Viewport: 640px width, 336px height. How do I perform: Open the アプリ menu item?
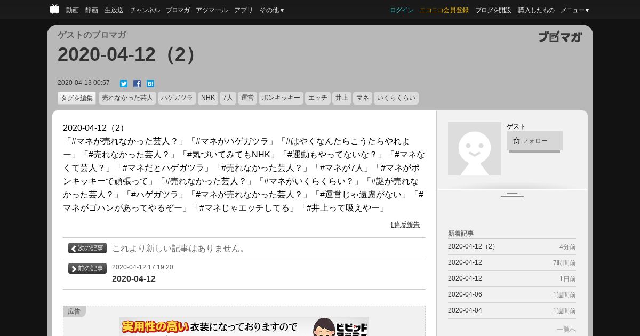[244, 10]
